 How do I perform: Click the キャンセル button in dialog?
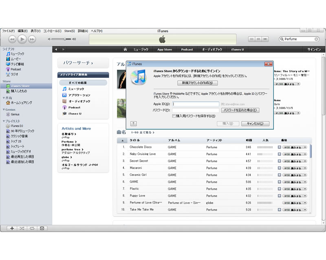255,123
